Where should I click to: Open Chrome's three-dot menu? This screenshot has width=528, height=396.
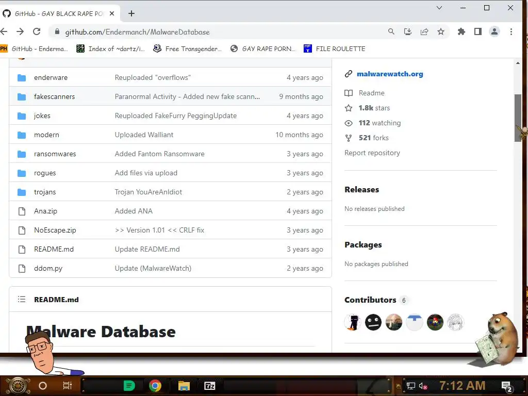pyautogui.click(x=511, y=31)
